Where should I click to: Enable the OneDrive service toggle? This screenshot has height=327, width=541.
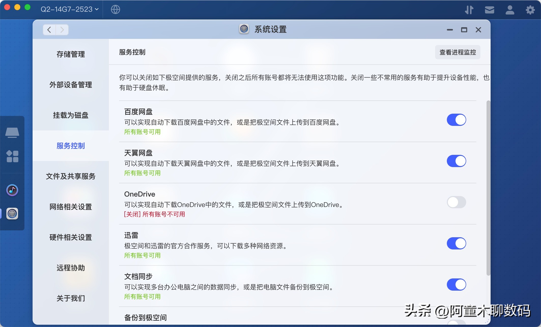(457, 202)
